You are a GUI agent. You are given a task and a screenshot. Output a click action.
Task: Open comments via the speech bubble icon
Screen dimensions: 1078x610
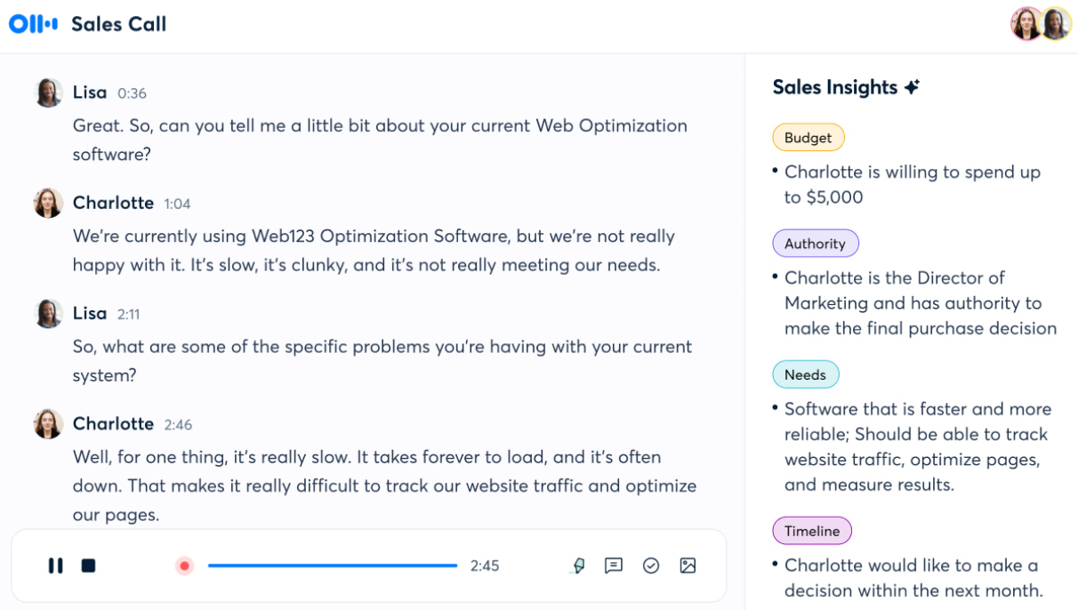(x=615, y=566)
